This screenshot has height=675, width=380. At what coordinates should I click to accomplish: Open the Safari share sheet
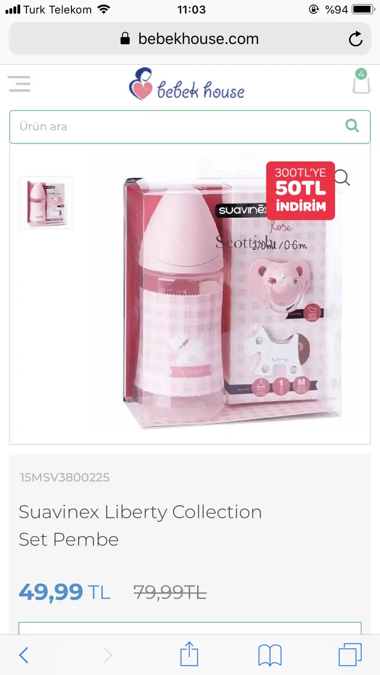tap(189, 654)
